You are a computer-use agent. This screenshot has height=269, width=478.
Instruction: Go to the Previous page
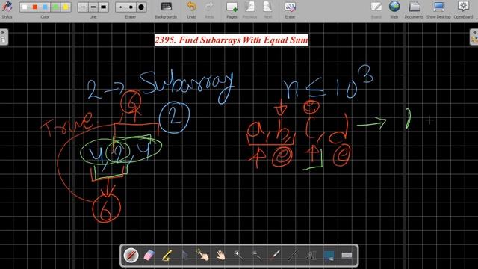coord(249,10)
